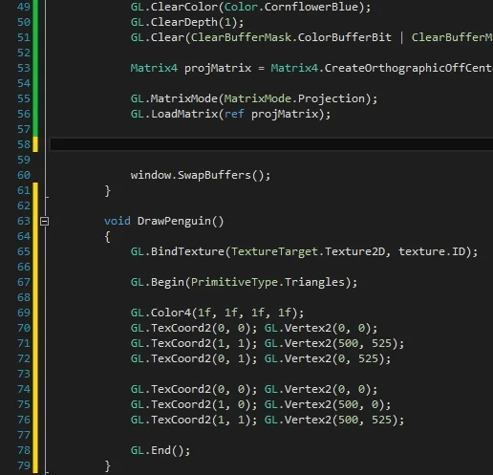Click the closing brace on line 79
The image size is (493, 475).
coord(108,466)
